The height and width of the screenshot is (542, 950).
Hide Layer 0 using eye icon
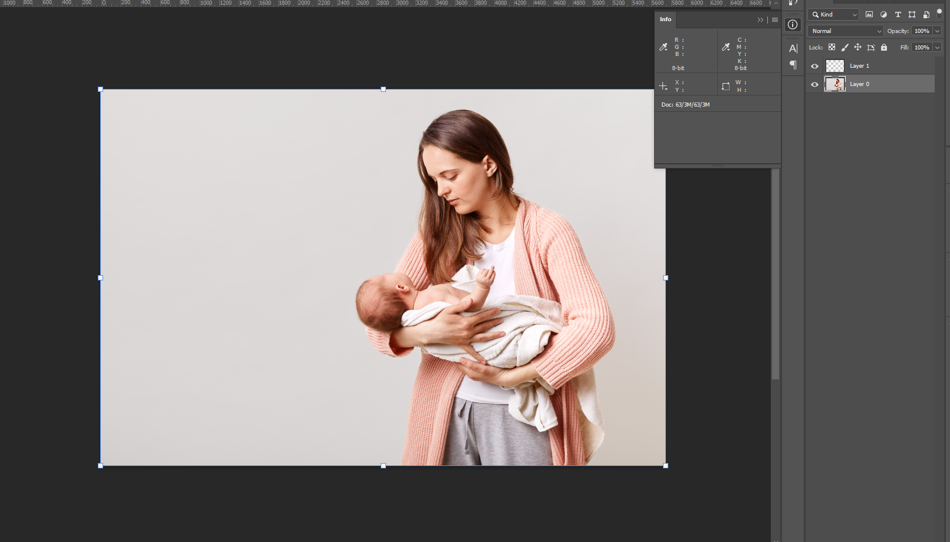click(x=814, y=84)
